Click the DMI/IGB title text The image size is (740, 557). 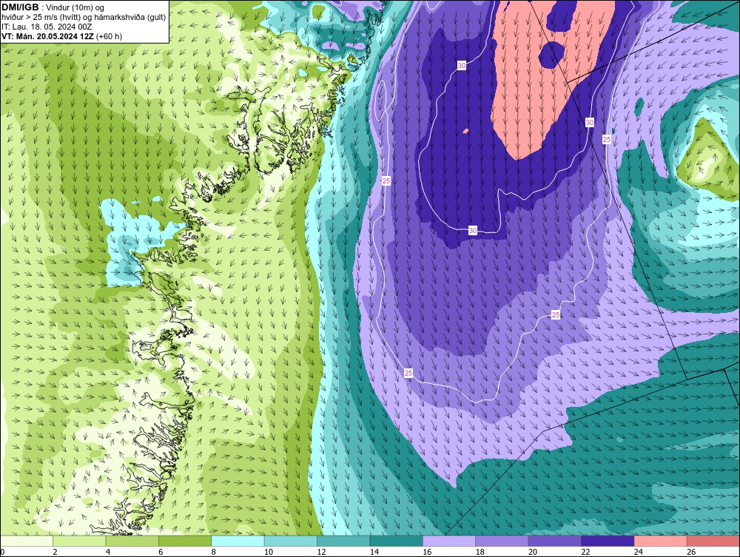pos(20,7)
